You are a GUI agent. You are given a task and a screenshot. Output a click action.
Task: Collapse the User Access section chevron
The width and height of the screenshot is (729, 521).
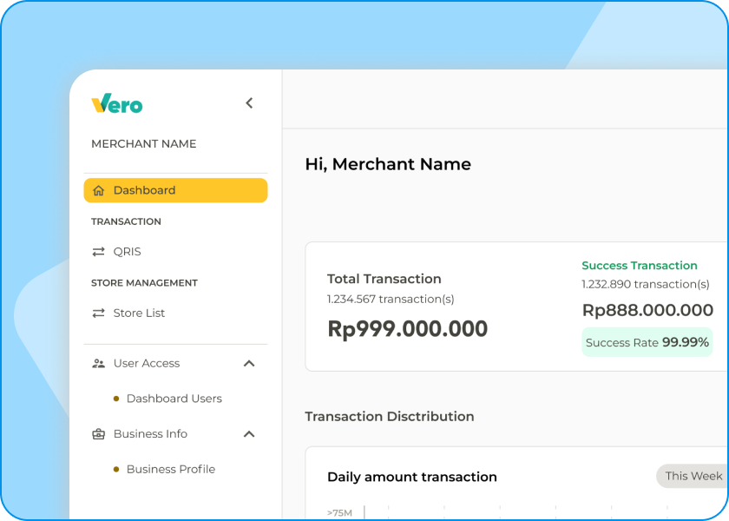(x=249, y=364)
